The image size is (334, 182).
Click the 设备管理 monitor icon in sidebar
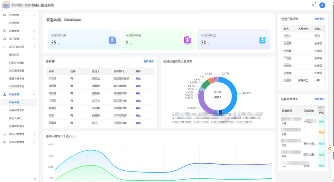pos(5,31)
